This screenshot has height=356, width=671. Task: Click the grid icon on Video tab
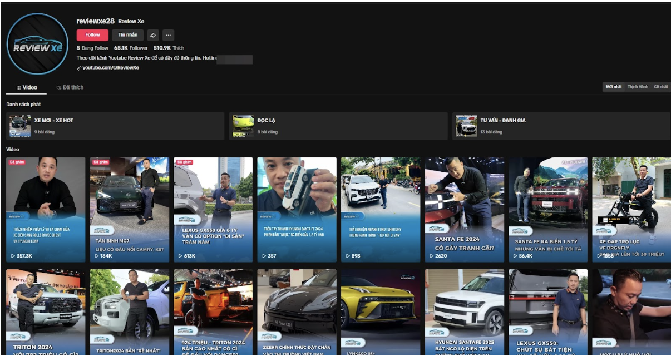click(18, 88)
